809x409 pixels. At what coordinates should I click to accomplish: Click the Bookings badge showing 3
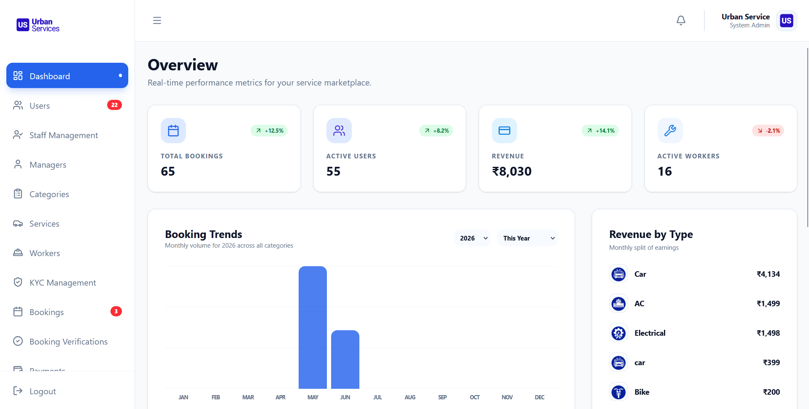click(116, 311)
